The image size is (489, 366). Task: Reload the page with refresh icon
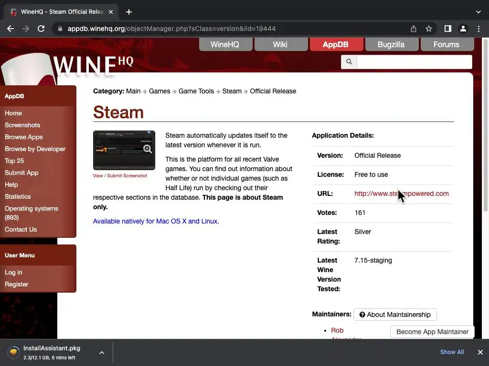41,29
